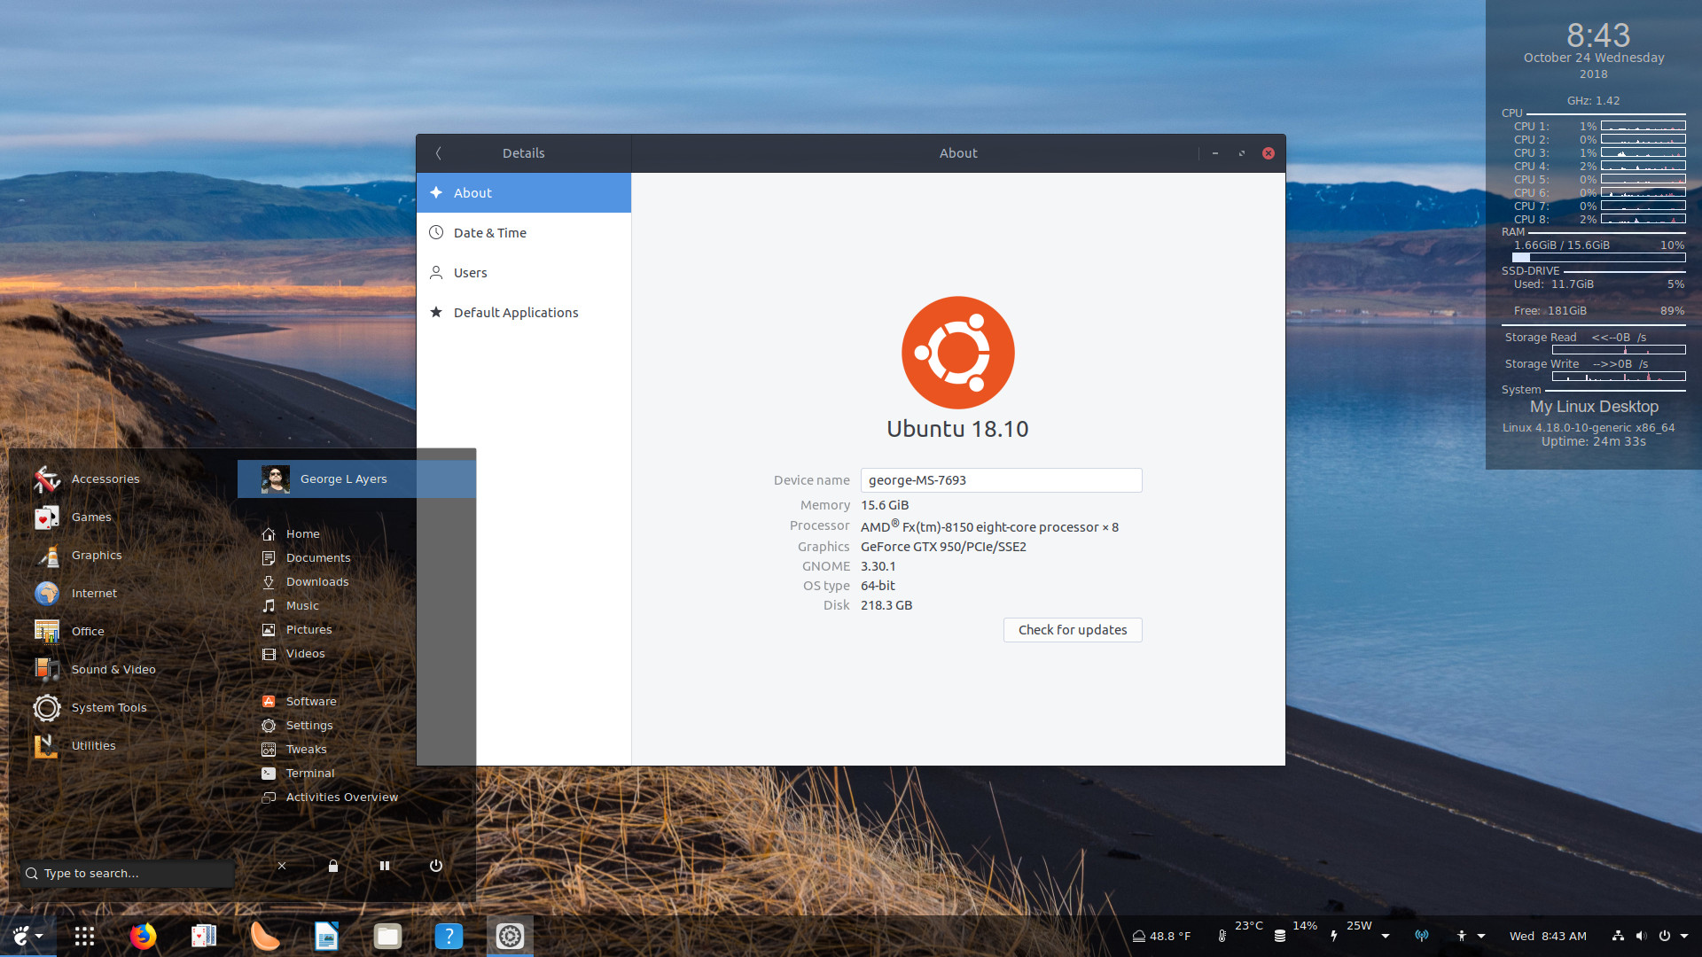Click the wired network icon in the panel
Viewport: 1702px width, 957px height.
pyautogui.click(x=1618, y=937)
